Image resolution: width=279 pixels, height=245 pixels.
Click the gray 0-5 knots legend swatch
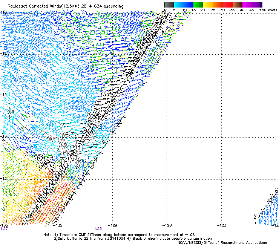[169, 5]
